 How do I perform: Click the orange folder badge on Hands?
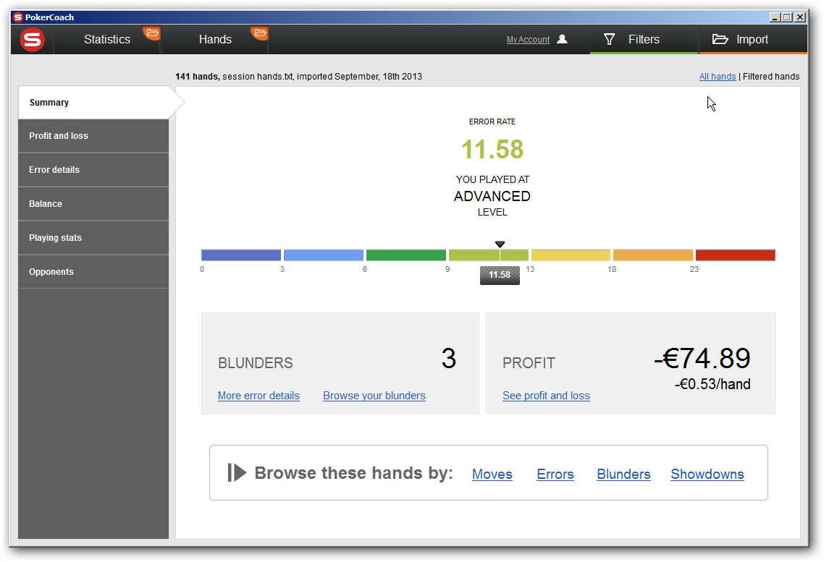point(260,33)
